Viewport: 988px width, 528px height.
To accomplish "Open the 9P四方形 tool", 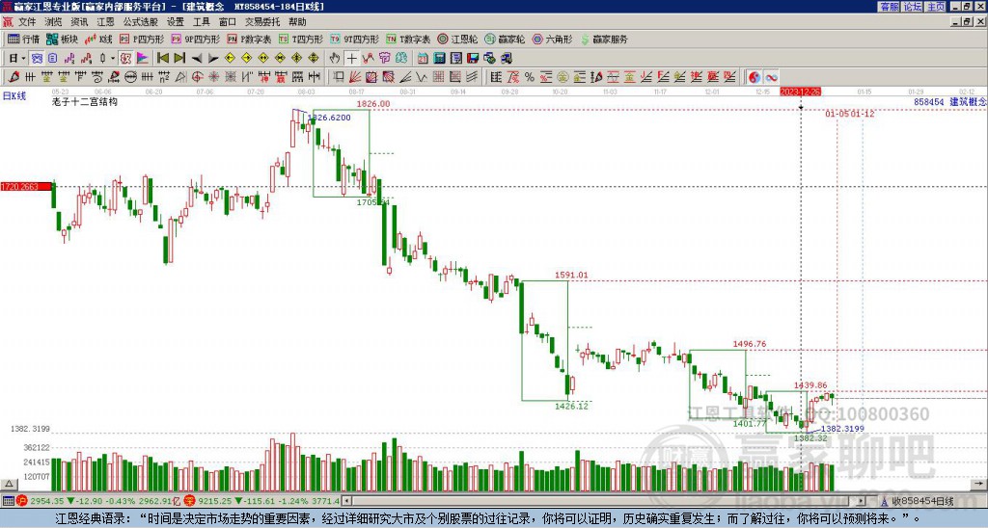I will [195, 39].
